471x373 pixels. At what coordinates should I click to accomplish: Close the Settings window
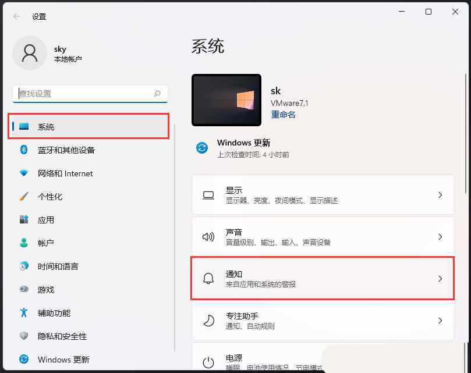tap(455, 12)
